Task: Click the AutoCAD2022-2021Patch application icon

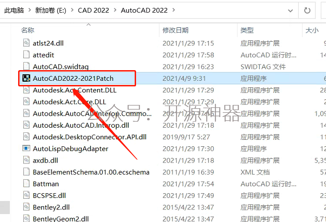Action: pos(26,78)
